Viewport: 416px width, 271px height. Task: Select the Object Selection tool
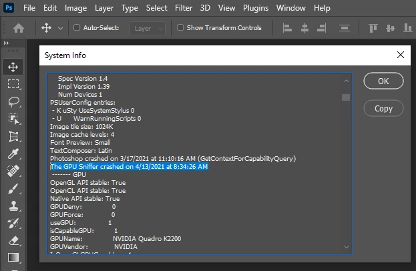(13, 119)
